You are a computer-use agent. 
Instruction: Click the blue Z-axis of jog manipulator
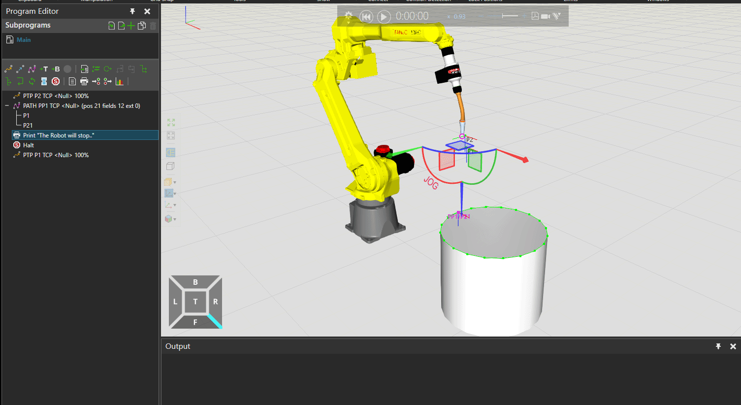461,200
